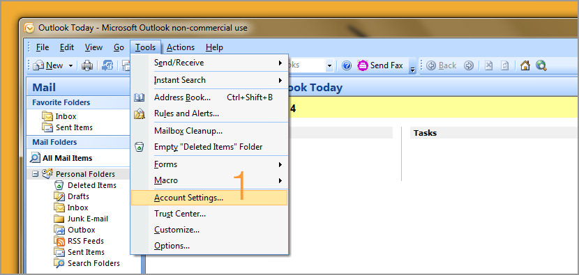579x275 pixels.
Task: Open the Outbox folder
Action: pos(75,230)
